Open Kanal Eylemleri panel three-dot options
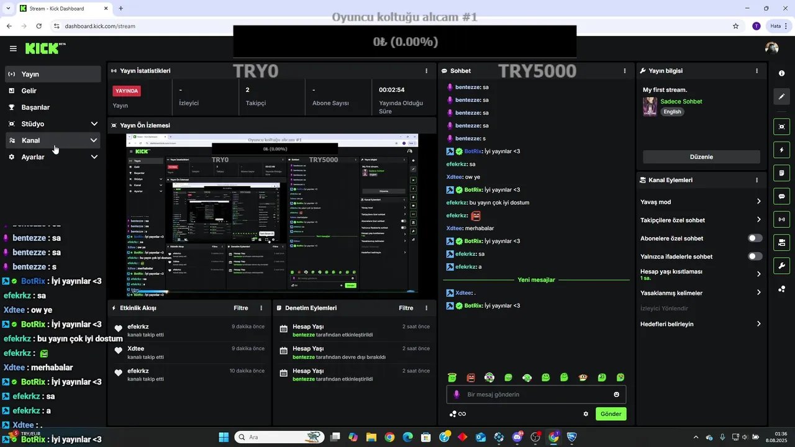The image size is (795, 447). [x=756, y=180]
